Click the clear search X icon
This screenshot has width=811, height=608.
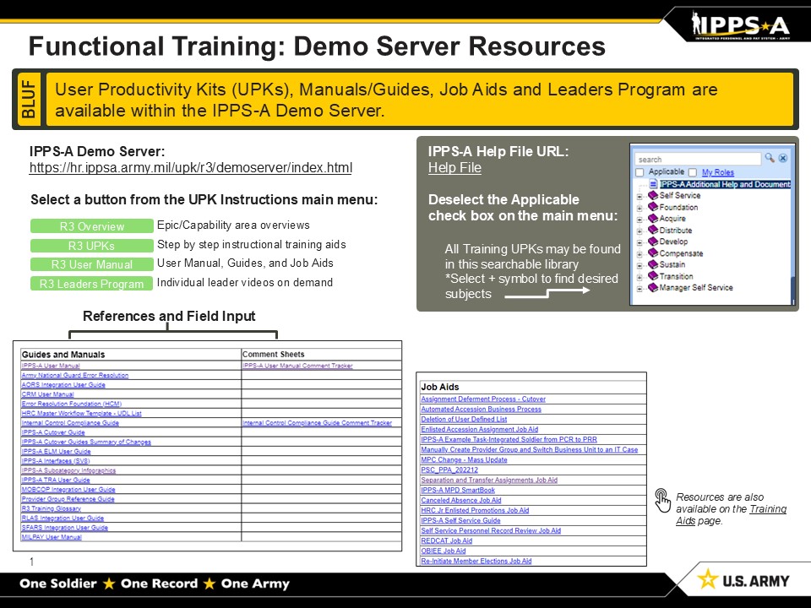(x=782, y=158)
